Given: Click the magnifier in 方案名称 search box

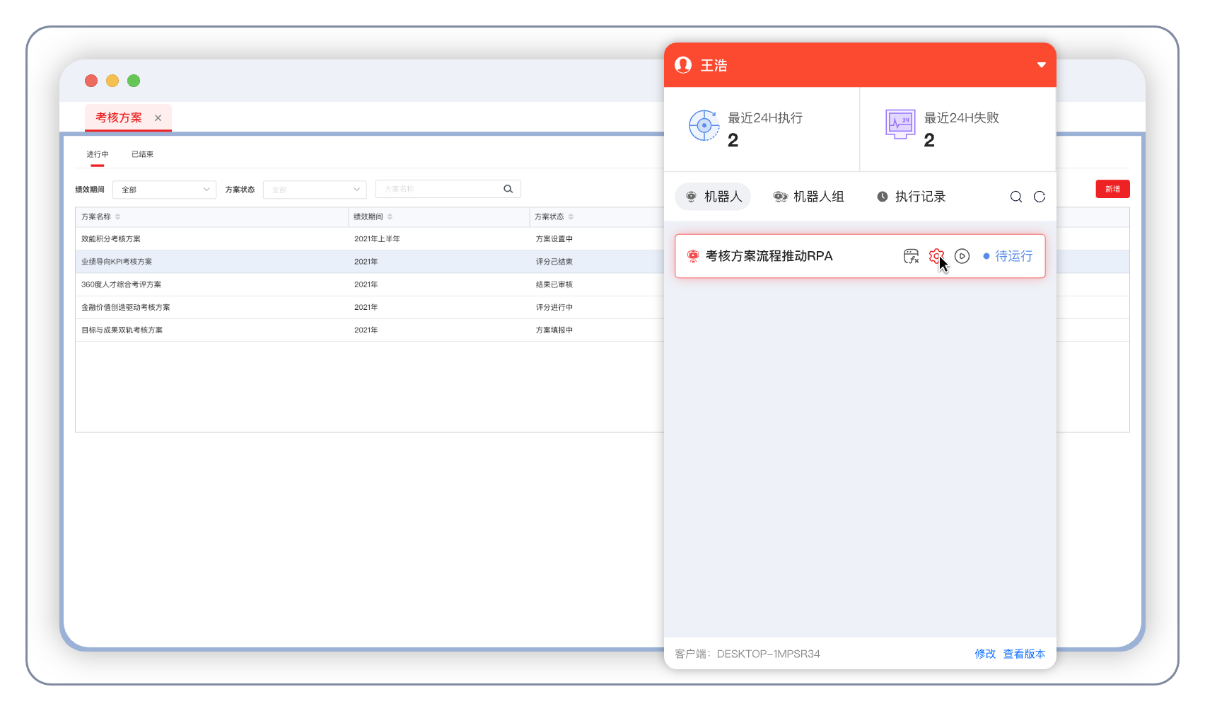Looking at the screenshot, I should pyautogui.click(x=508, y=189).
